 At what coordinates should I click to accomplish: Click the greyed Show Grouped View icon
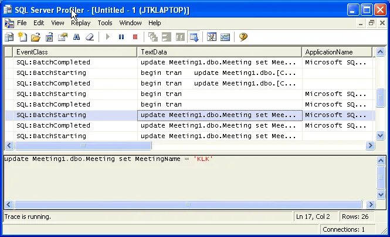click(x=166, y=37)
